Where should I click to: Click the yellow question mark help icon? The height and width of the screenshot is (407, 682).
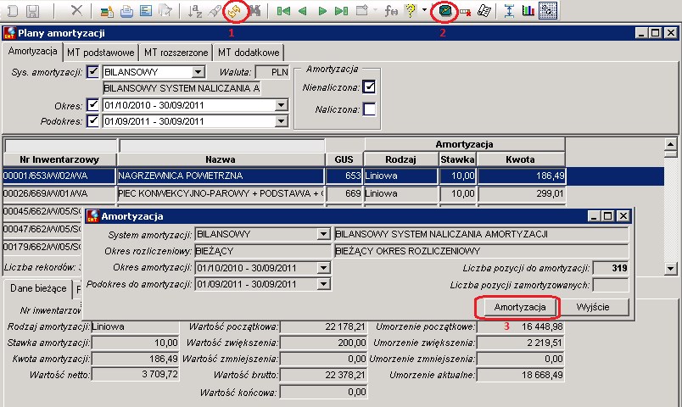click(411, 11)
